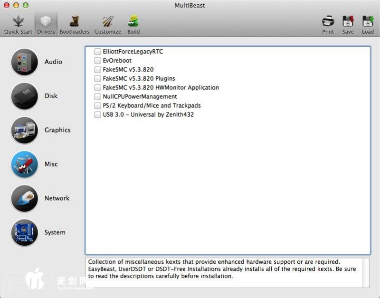Viewport: 380px width, 298px height.
Task: Check the FakeSMC v5.3.820 Plugins option
Action: pos(98,78)
